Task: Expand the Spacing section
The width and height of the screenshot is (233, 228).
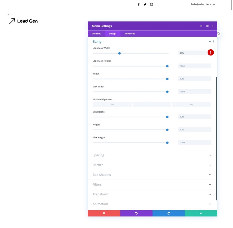Action: coord(210,155)
